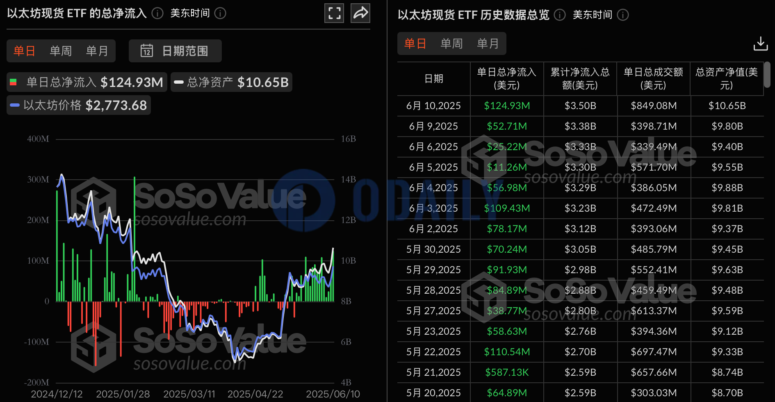775x402 pixels.
Task: Click info icon beside 美东时间 in chart panel
Action: pyautogui.click(x=220, y=14)
